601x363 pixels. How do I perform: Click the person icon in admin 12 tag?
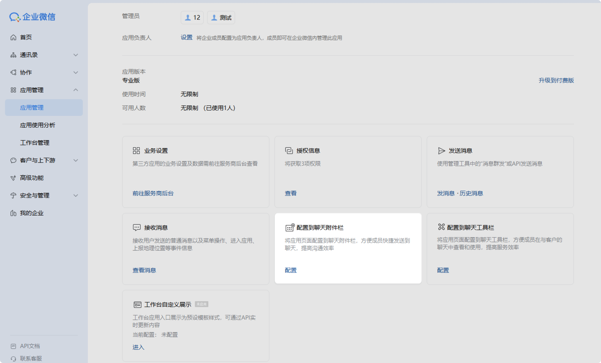(188, 18)
